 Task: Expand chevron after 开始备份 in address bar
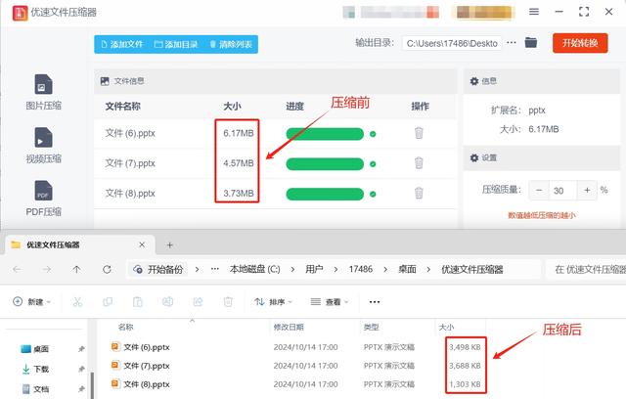(197, 270)
